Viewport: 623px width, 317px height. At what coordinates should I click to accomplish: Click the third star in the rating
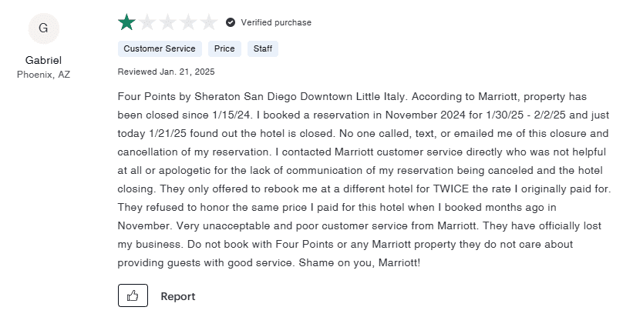coord(168,22)
